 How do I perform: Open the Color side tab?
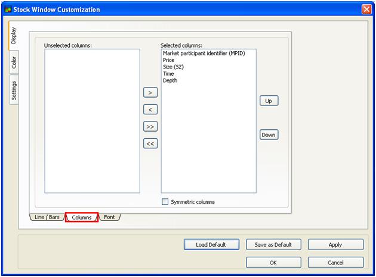[14, 63]
